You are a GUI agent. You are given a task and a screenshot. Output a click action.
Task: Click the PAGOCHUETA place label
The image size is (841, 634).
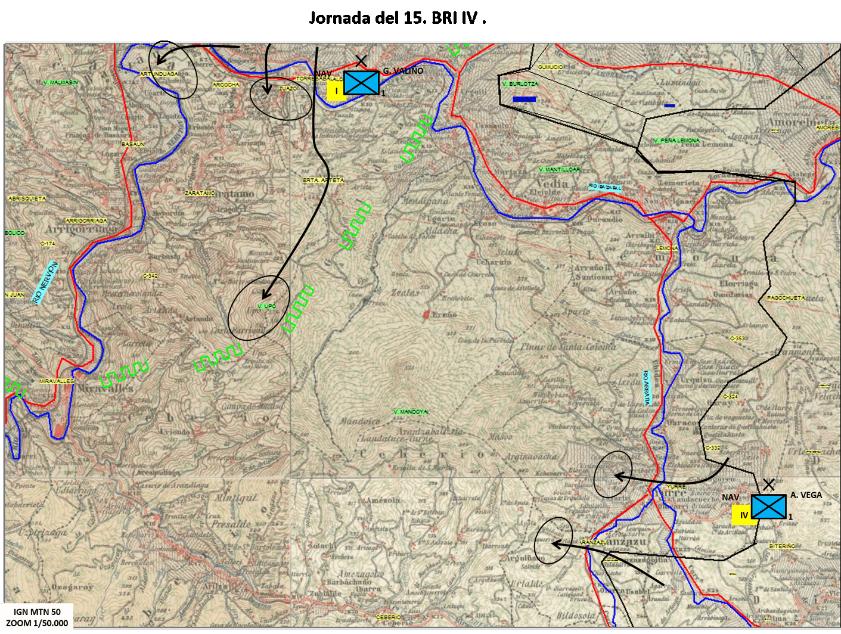[x=786, y=297]
